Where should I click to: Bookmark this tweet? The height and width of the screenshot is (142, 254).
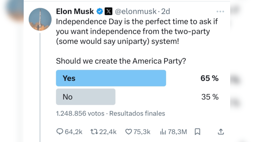[197, 131]
